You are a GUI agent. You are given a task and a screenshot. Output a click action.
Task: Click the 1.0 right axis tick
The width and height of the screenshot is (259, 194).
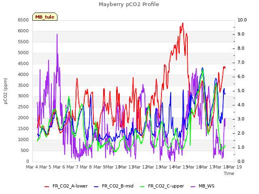tap(241, 147)
